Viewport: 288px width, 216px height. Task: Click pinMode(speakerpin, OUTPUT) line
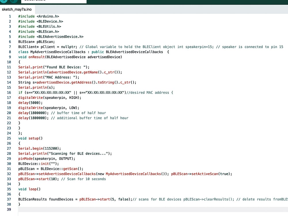pos(46,159)
